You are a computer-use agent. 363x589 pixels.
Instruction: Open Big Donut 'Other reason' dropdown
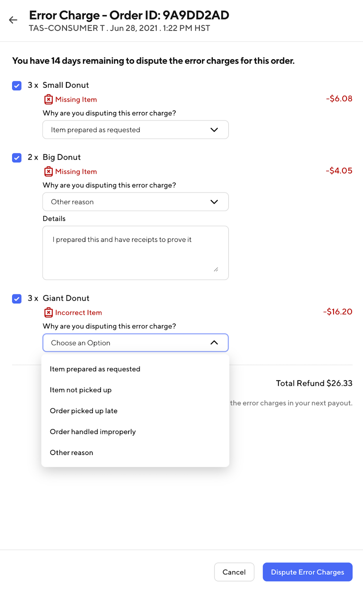(x=135, y=202)
